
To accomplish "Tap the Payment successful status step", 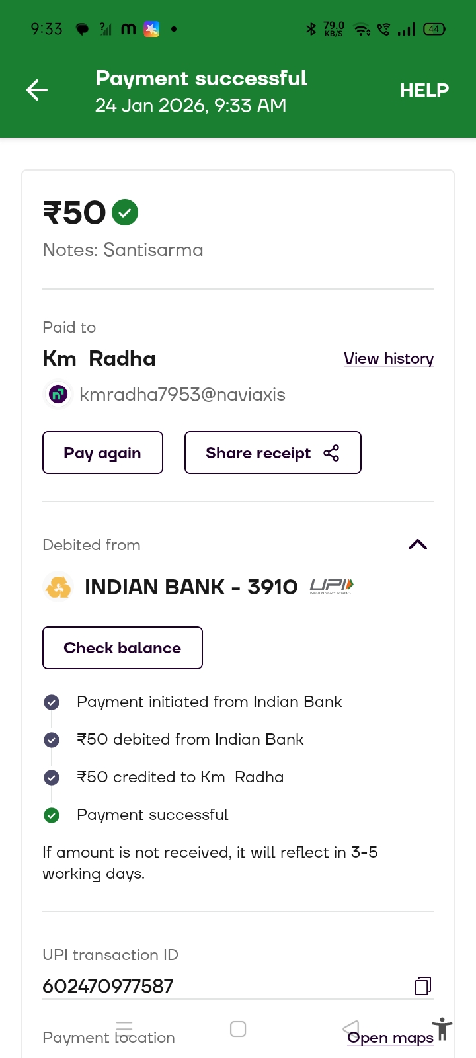I will tap(152, 815).
